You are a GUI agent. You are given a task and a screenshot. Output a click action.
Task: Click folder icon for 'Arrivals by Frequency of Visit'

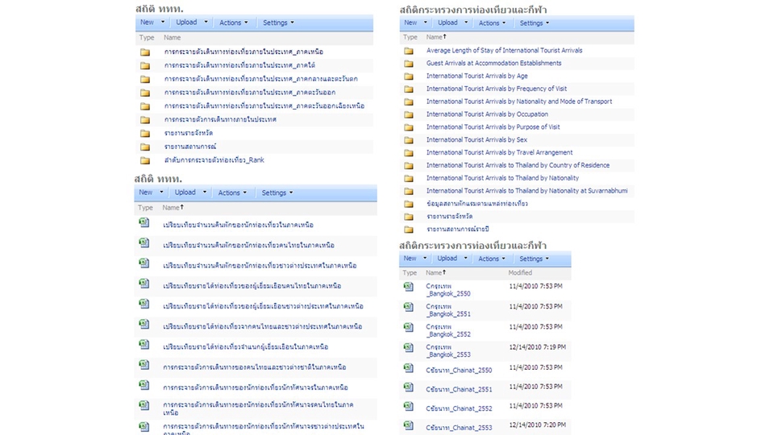coord(409,89)
